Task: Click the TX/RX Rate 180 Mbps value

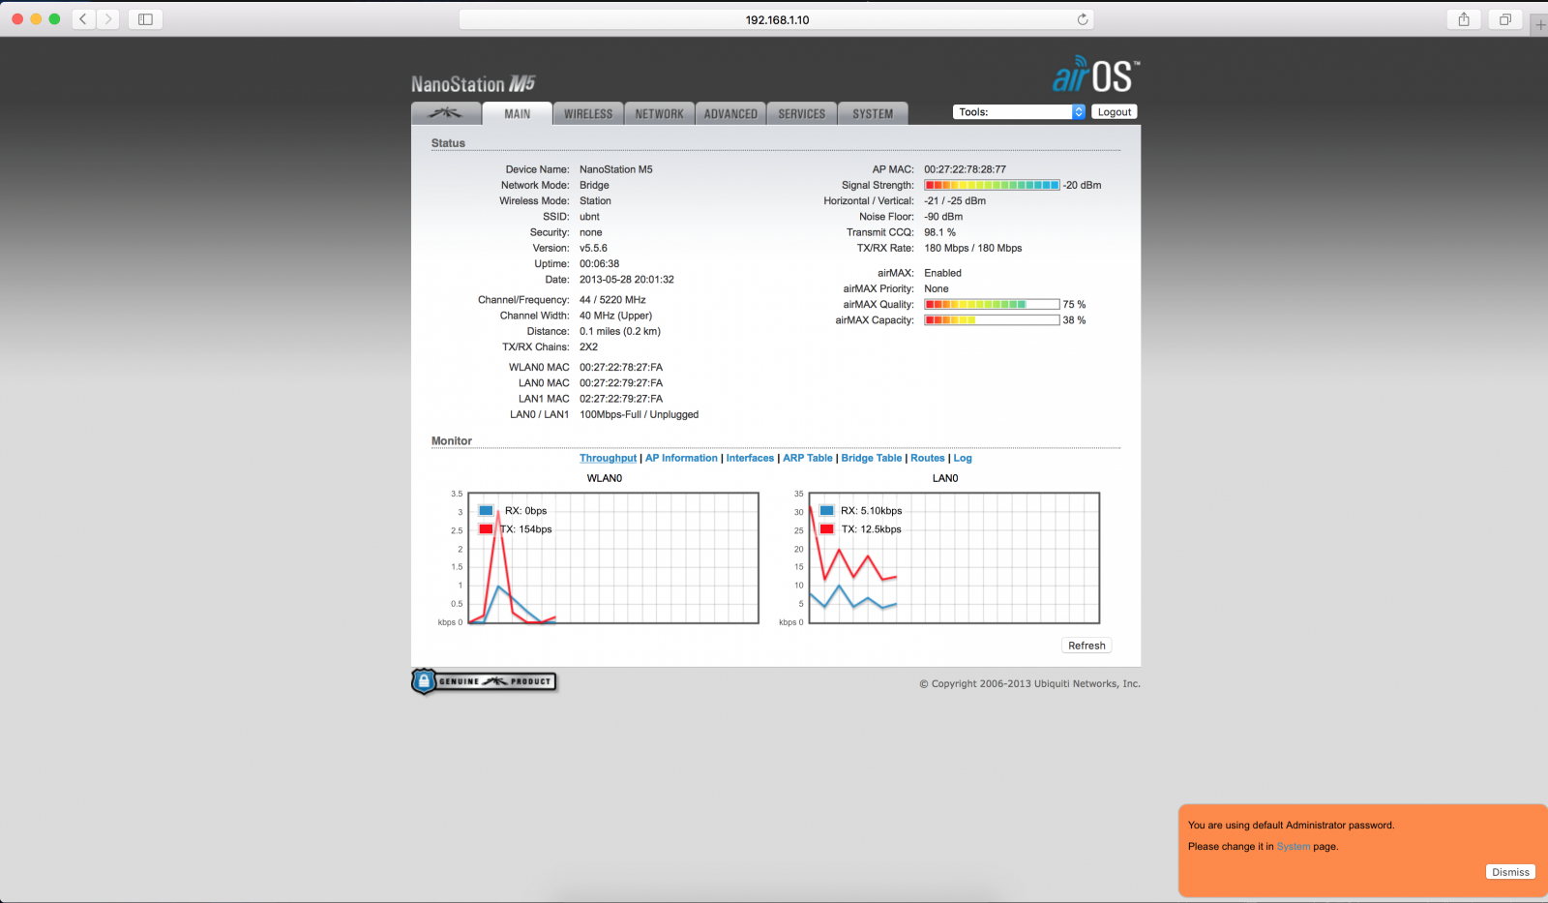Action: pos(972,248)
